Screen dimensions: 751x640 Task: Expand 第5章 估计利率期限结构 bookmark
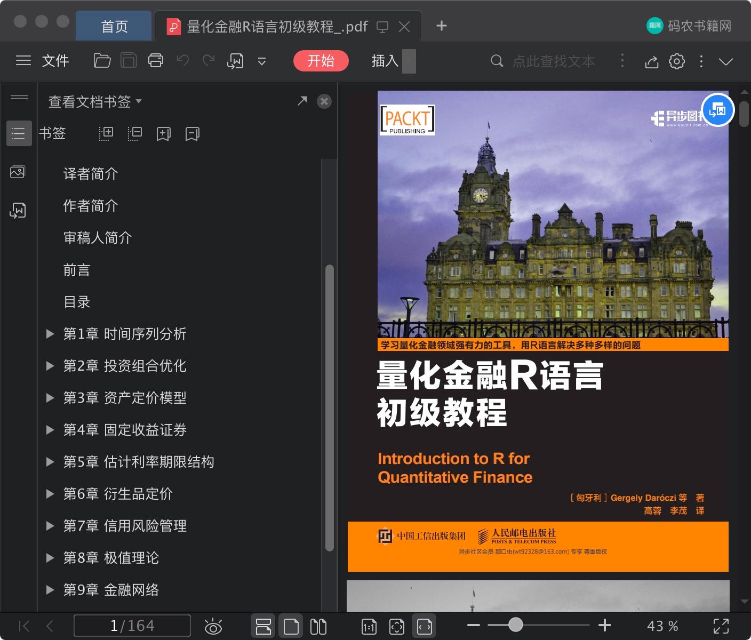50,462
